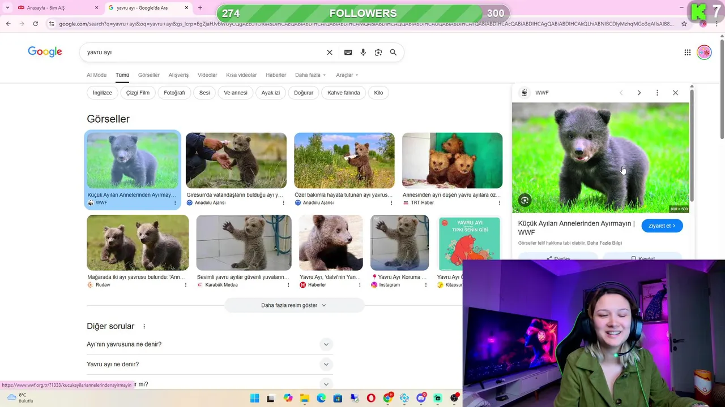Screen dimensions: 725x407
Task: Open 'Yavru Ayı Koruma' Instagram thumbnail
Action: pos(399,243)
